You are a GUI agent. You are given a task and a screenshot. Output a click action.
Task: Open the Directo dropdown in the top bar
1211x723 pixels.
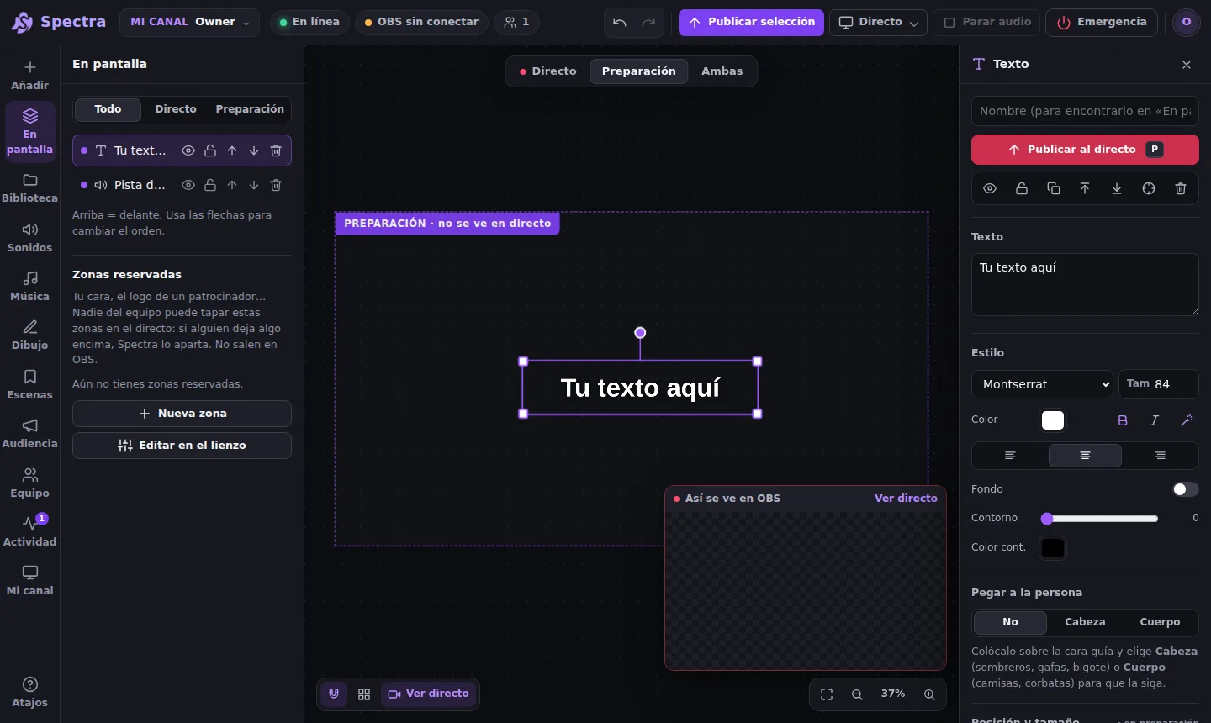[879, 23]
